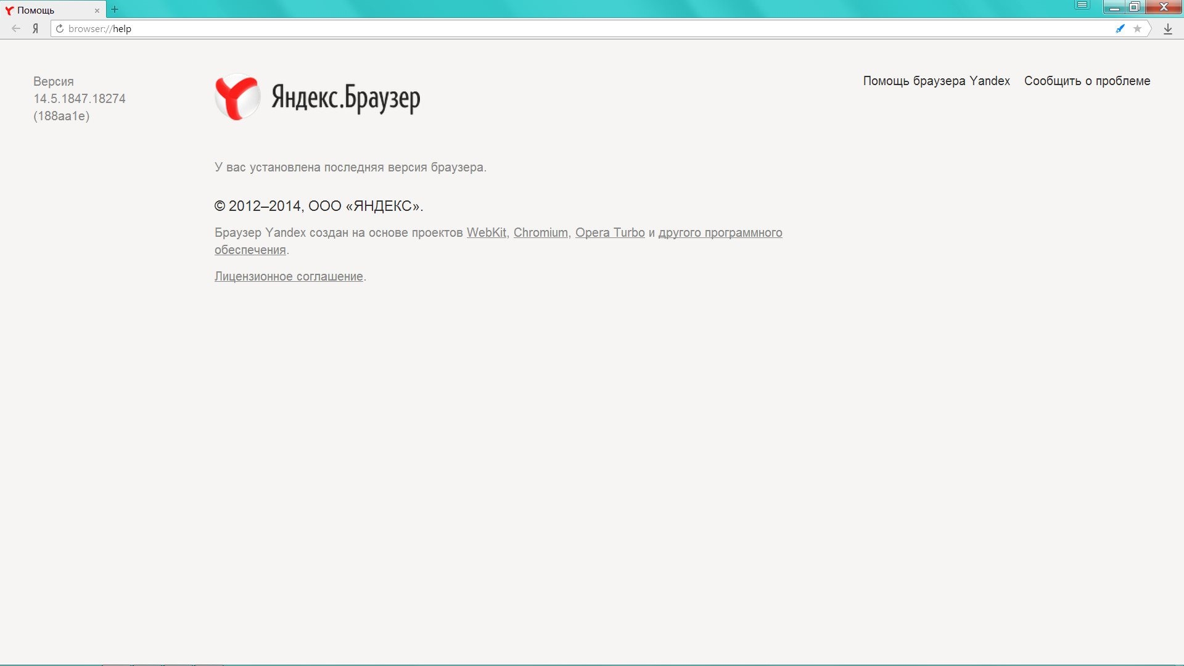The height and width of the screenshot is (666, 1184).
Task: Go back with the back arrow
Action: pyautogui.click(x=16, y=28)
